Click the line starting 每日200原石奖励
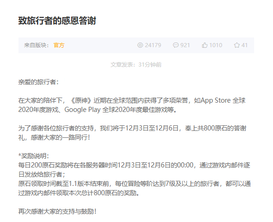 [134, 165]
